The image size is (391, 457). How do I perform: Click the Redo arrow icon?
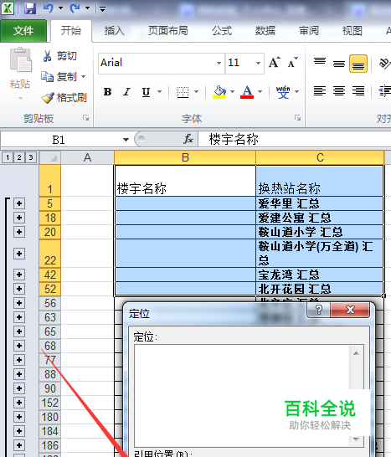[75, 8]
